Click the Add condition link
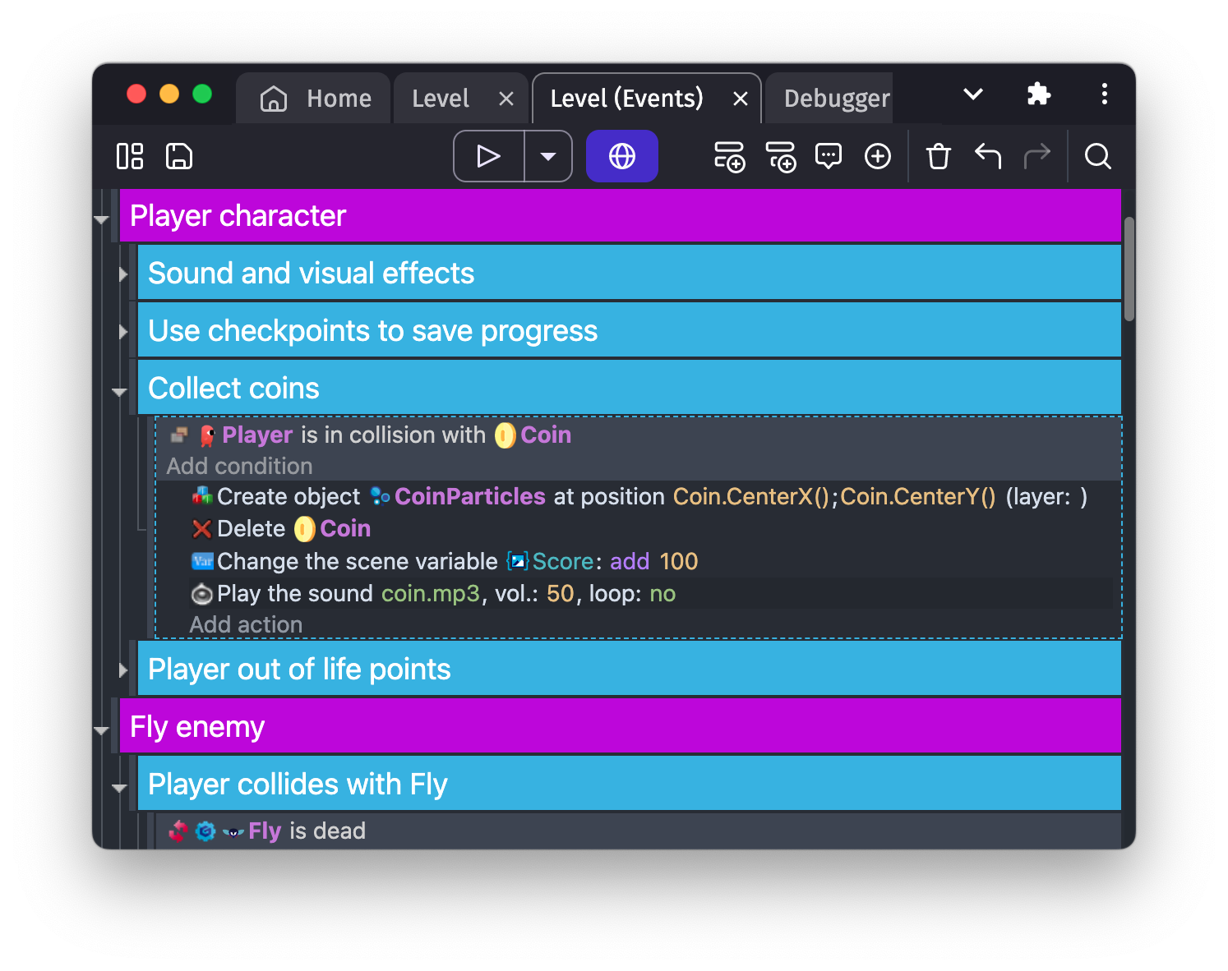 pos(239,466)
